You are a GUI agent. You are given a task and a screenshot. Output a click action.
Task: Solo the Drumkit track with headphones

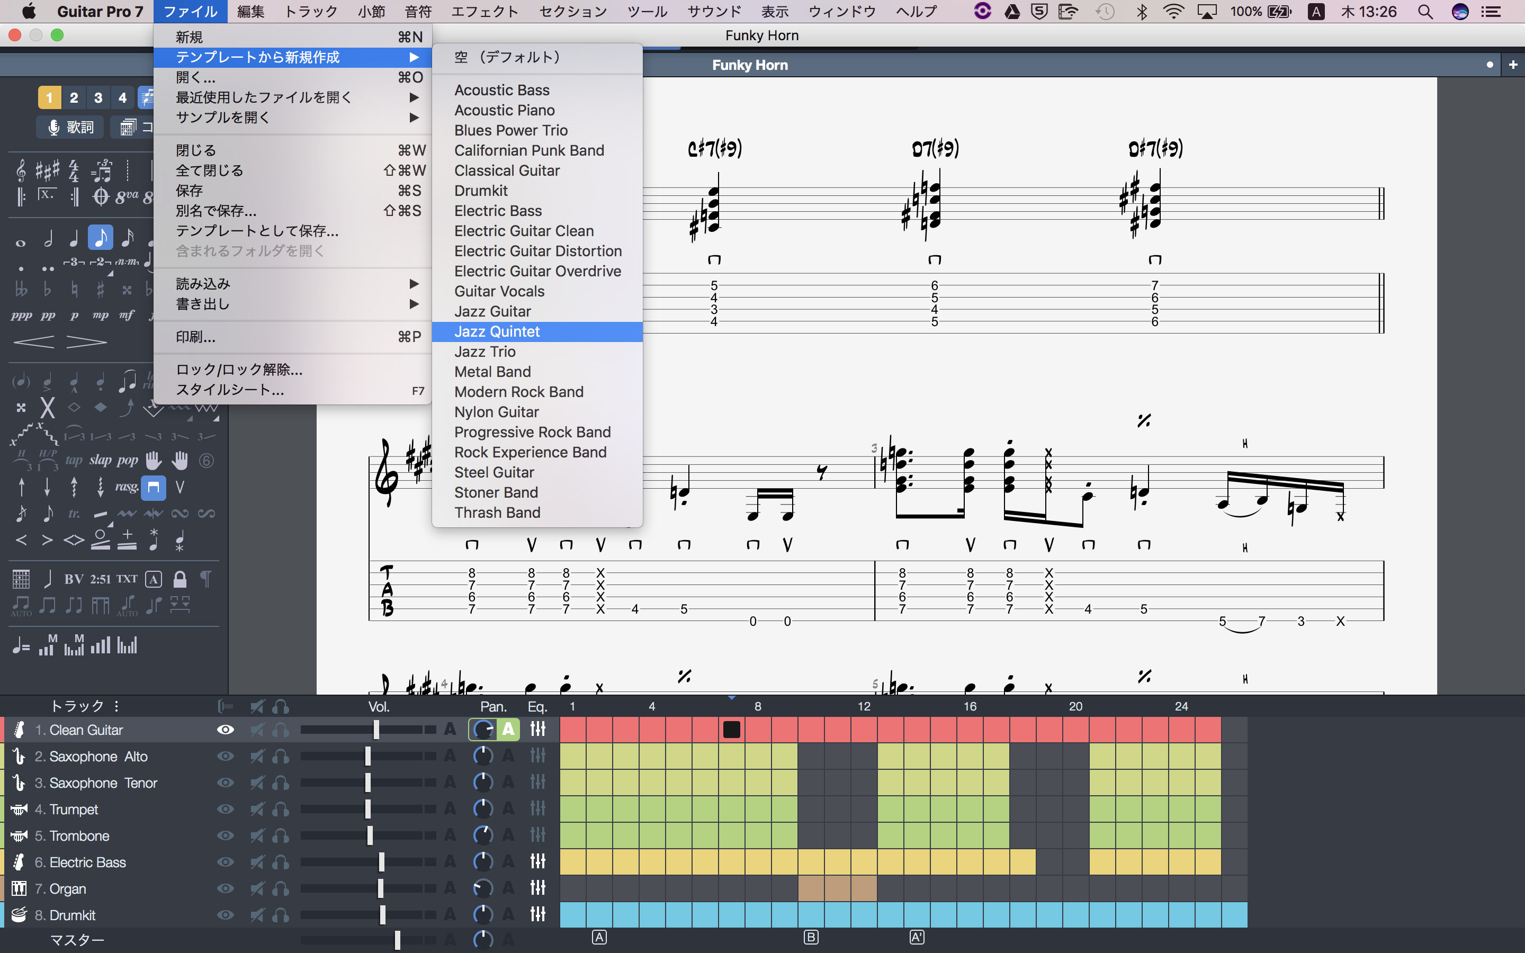point(281,915)
